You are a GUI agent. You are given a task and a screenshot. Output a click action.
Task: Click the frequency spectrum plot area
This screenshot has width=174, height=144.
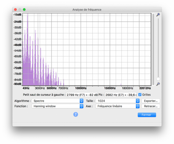click(x=87, y=50)
